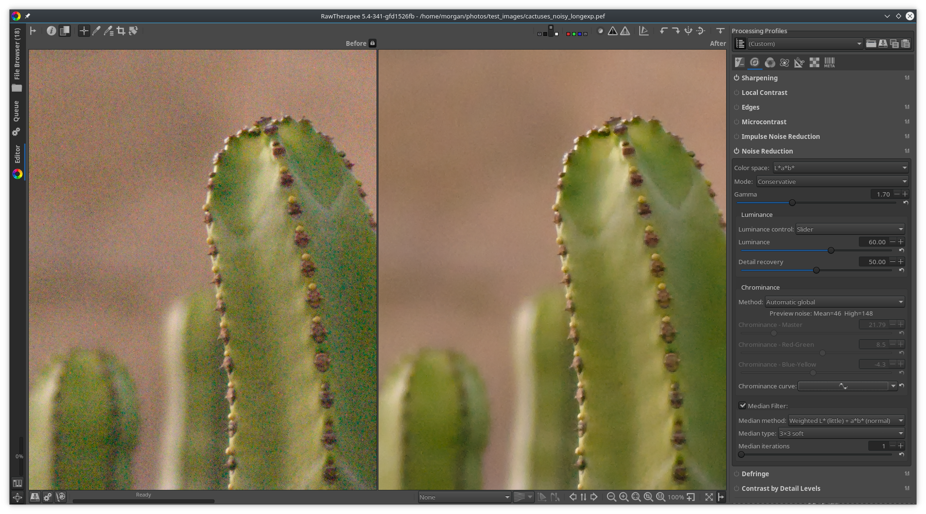The height and width of the screenshot is (514, 926).
Task: Switch to the Color tab icon
Action: (770, 62)
